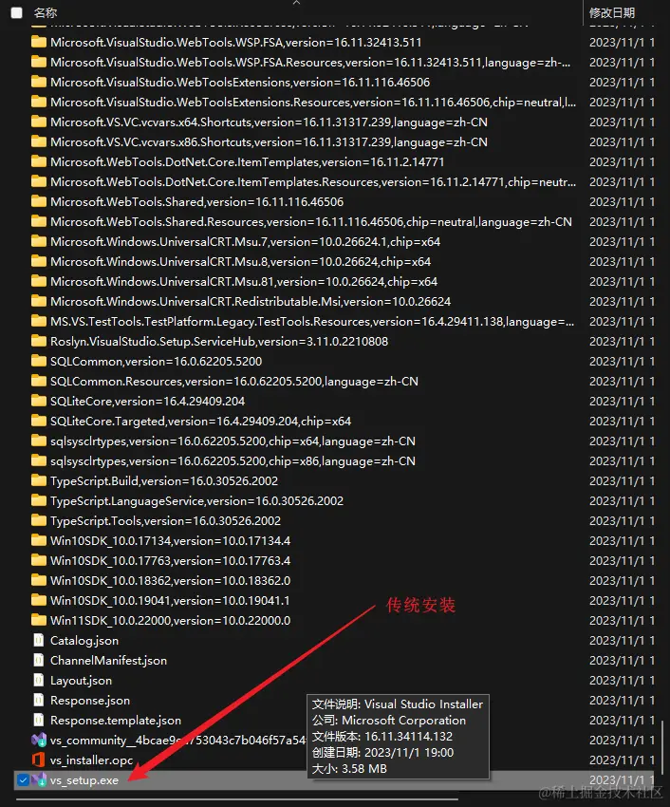Image resolution: width=670 pixels, height=807 pixels.
Task: Click the vcvars.x64.Shortcuts folder icon
Action: [x=39, y=122]
